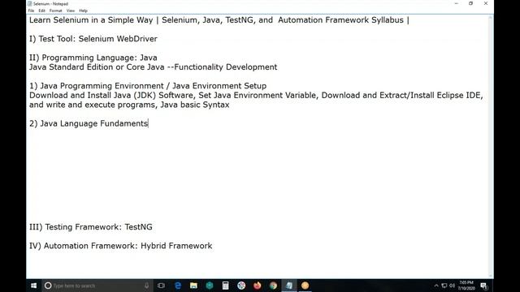Screen dimensions: 520x292
Task: Click 'III) Testing Framework: TestNG' line
Action: (x=91, y=227)
